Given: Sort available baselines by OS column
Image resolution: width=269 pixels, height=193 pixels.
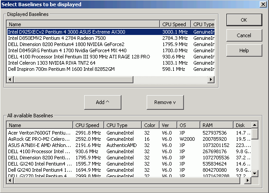Looking at the screenshot, I should [x=188, y=125].
